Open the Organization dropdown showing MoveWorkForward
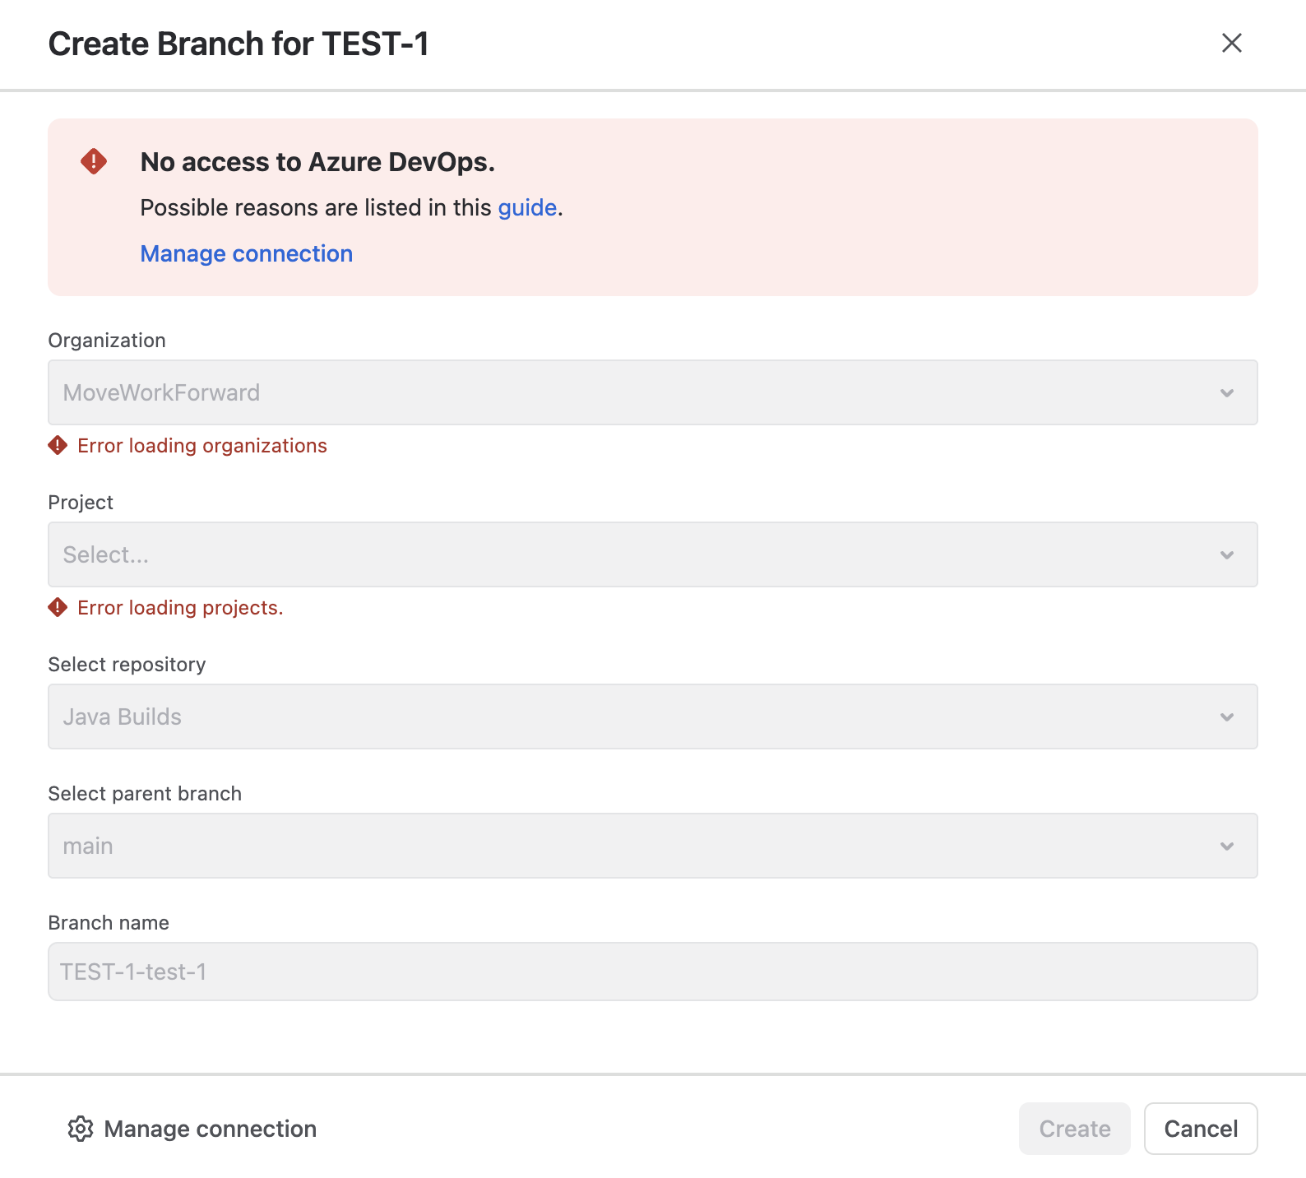Image resolution: width=1306 pixels, height=1178 pixels. point(653,392)
